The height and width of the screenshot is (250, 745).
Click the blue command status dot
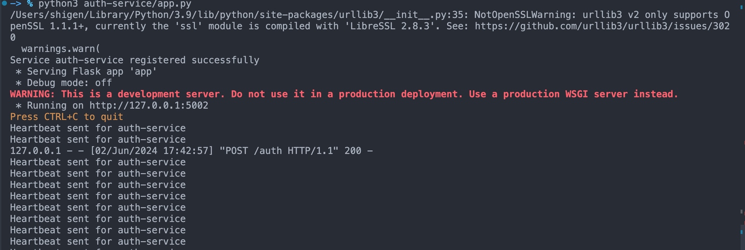coord(4,3)
